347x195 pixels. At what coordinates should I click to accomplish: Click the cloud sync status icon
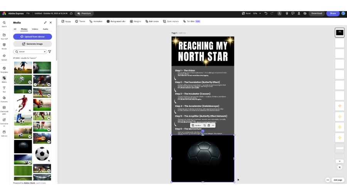pos(71,13)
